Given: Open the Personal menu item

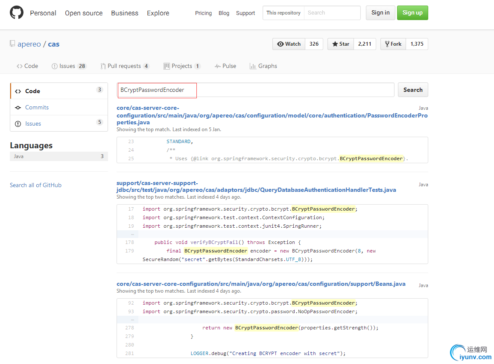Looking at the screenshot, I should [43, 13].
